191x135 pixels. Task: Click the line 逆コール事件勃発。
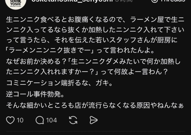click(x=35, y=94)
